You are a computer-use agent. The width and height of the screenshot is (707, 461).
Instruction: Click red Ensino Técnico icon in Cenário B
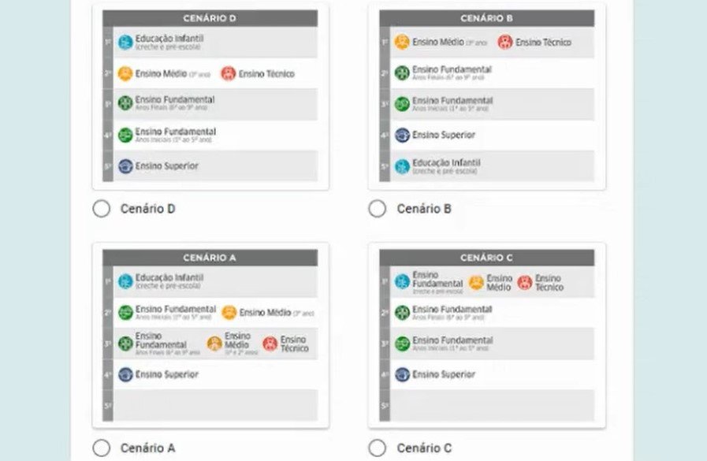click(x=505, y=43)
